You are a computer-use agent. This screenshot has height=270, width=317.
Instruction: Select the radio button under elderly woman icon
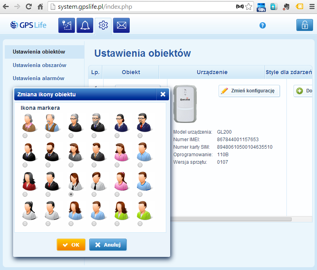click(x=25, y=136)
